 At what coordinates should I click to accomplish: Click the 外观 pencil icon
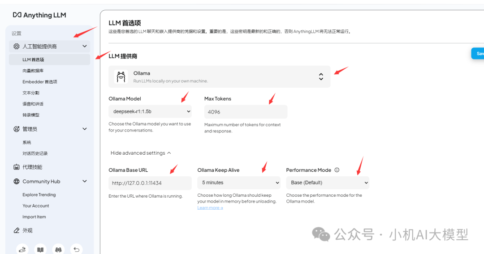(x=17, y=230)
